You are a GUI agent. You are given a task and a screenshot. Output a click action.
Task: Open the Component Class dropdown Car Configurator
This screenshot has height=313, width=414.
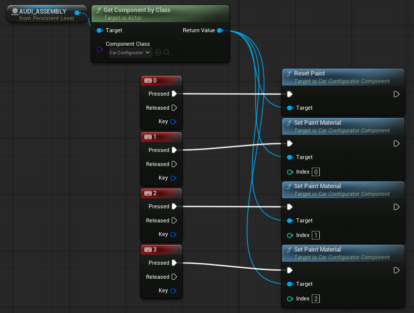(130, 52)
